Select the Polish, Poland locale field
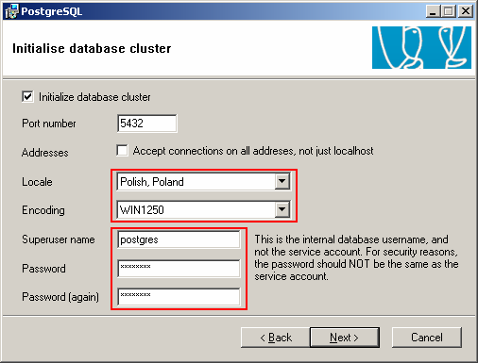 click(x=203, y=181)
